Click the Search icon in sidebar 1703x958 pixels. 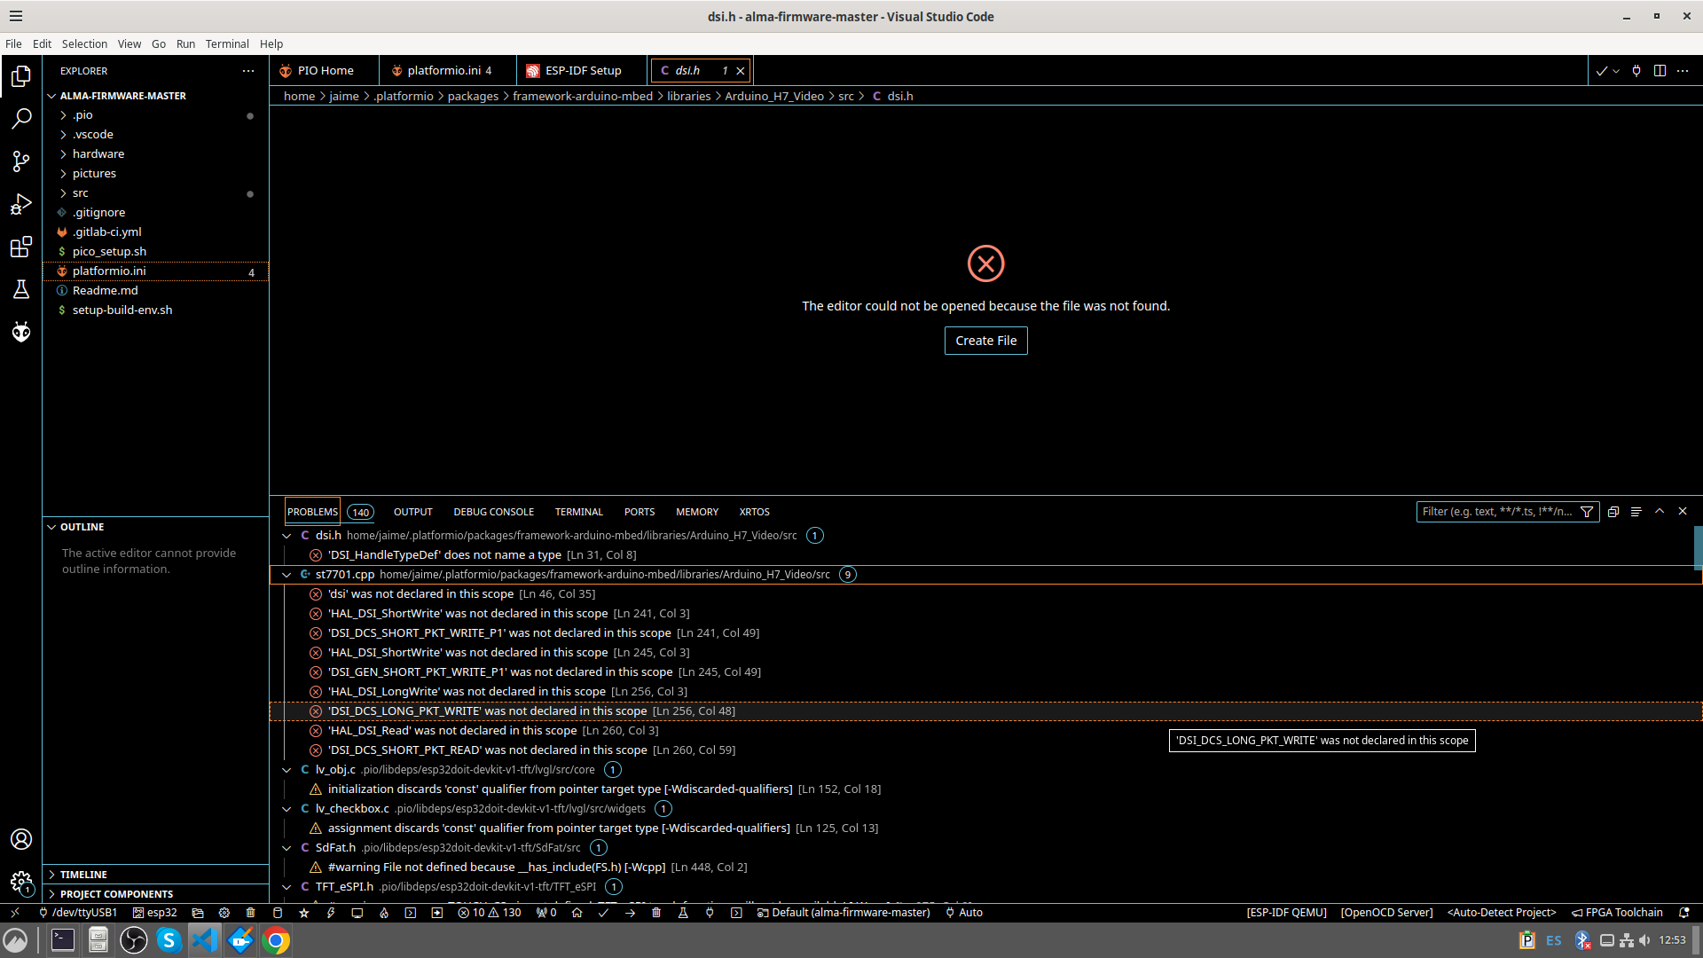tap(21, 116)
